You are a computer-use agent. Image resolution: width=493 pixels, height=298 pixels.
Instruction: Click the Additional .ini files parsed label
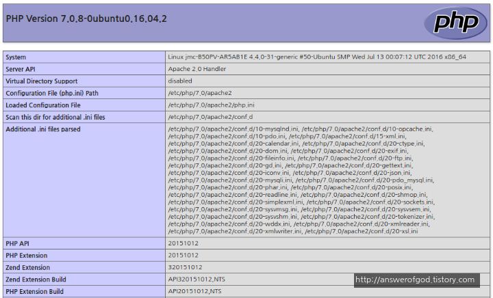pos(43,129)
